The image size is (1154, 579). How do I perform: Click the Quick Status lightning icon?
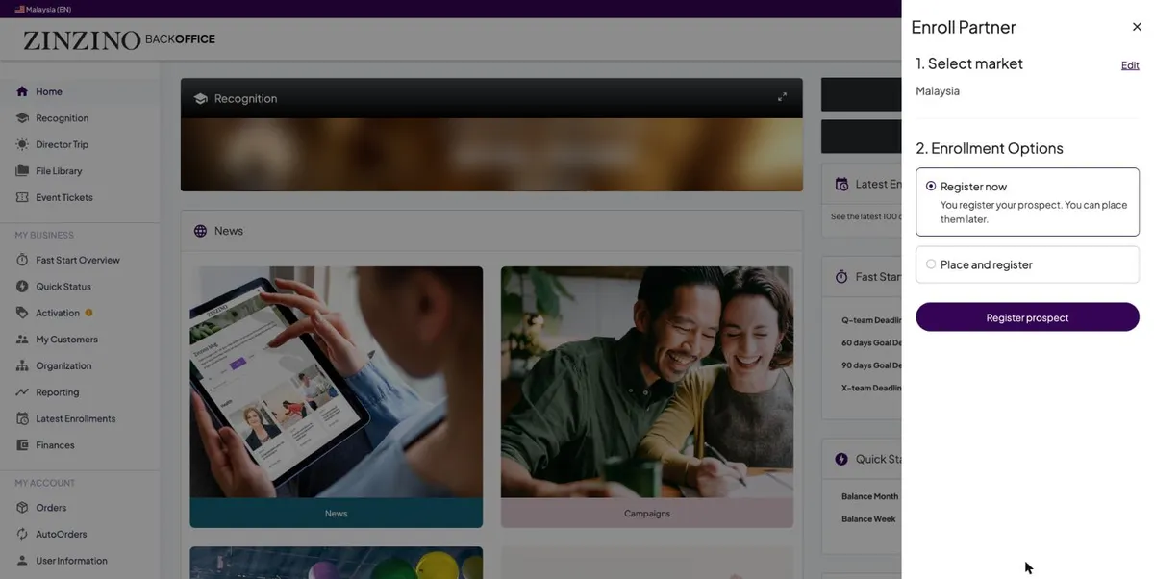[22, 287]
